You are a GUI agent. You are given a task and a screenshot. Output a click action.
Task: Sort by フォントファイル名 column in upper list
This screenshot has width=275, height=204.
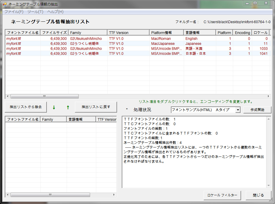pyautogui.click(x=23, y=33)
